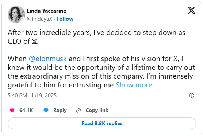This screenshot has width=203, height=136.
Task: Click the Jul 9, 2025 date
Action: [x=44, y=96]
